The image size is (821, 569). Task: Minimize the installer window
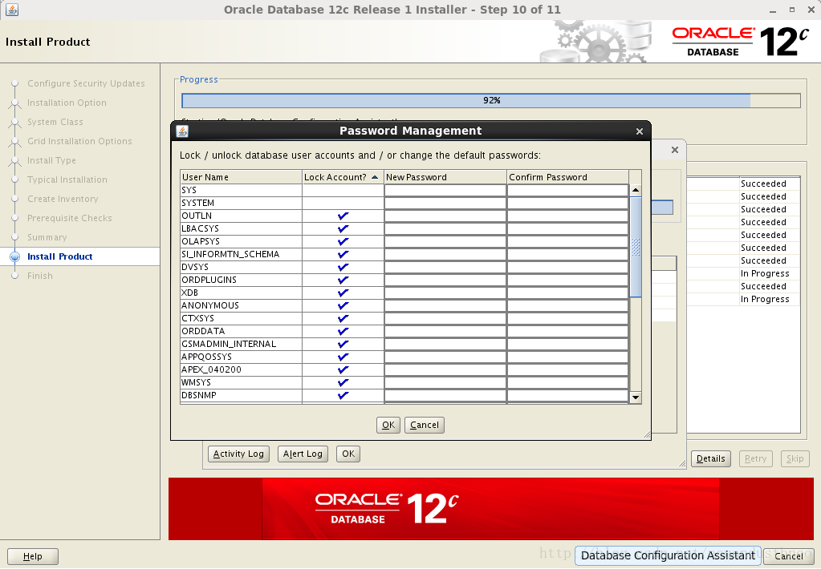(x=772, y=10)
